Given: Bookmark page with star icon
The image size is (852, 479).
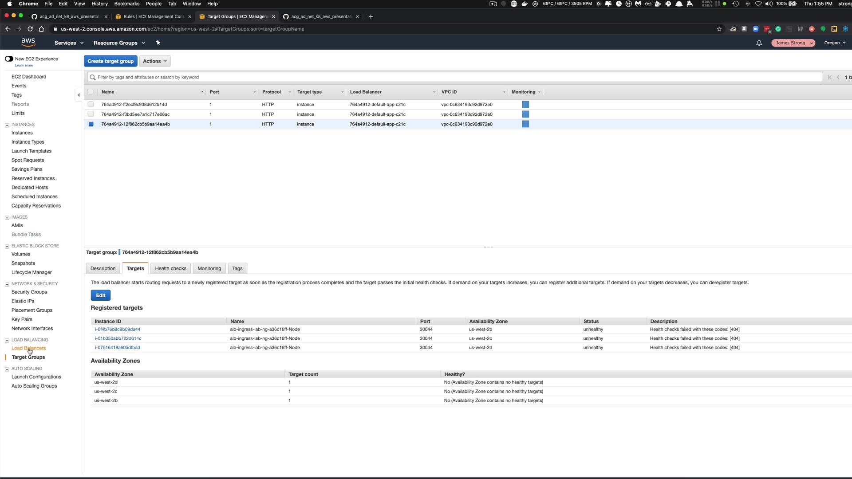Looking at the screenshot, I should (719, 29).
